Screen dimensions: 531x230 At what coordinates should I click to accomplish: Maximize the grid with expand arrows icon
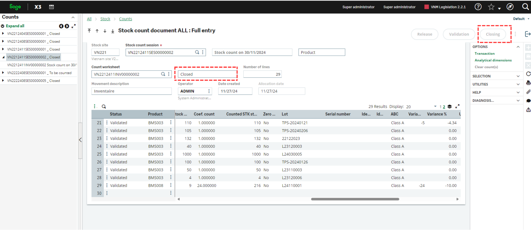coord(457,106)
